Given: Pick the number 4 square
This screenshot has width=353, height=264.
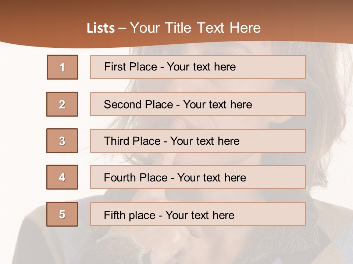Looking at the screenshot, I should pos(62,177).
